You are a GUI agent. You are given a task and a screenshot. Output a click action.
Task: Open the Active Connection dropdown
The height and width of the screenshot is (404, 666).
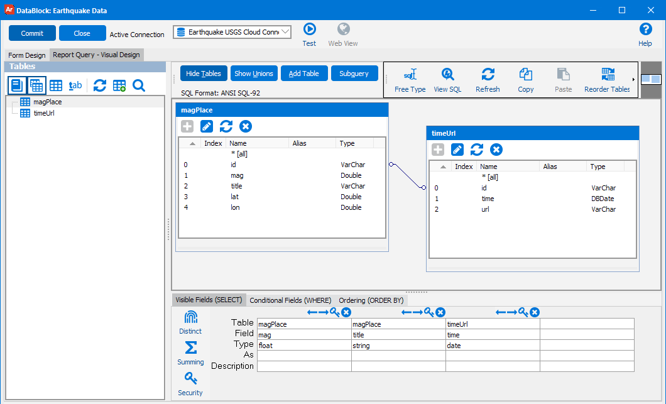point(232,32)
